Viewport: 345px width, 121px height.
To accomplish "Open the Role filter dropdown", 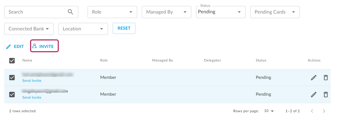I will [x=112, y=12].
